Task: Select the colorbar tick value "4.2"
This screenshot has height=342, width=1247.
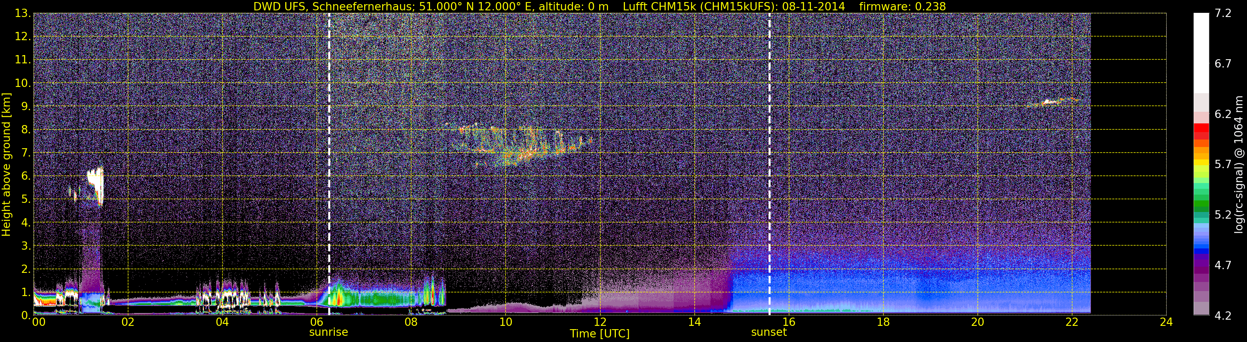Action: tap(1223, 316)
